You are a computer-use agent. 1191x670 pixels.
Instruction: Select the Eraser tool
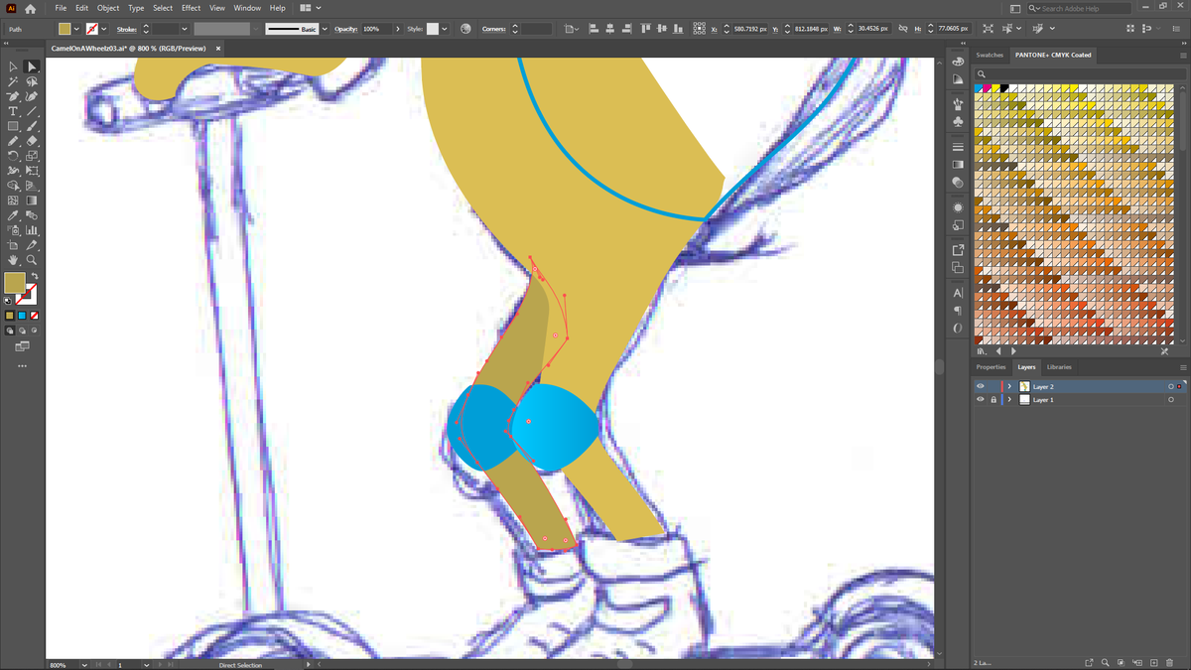(x=32, y=141)
